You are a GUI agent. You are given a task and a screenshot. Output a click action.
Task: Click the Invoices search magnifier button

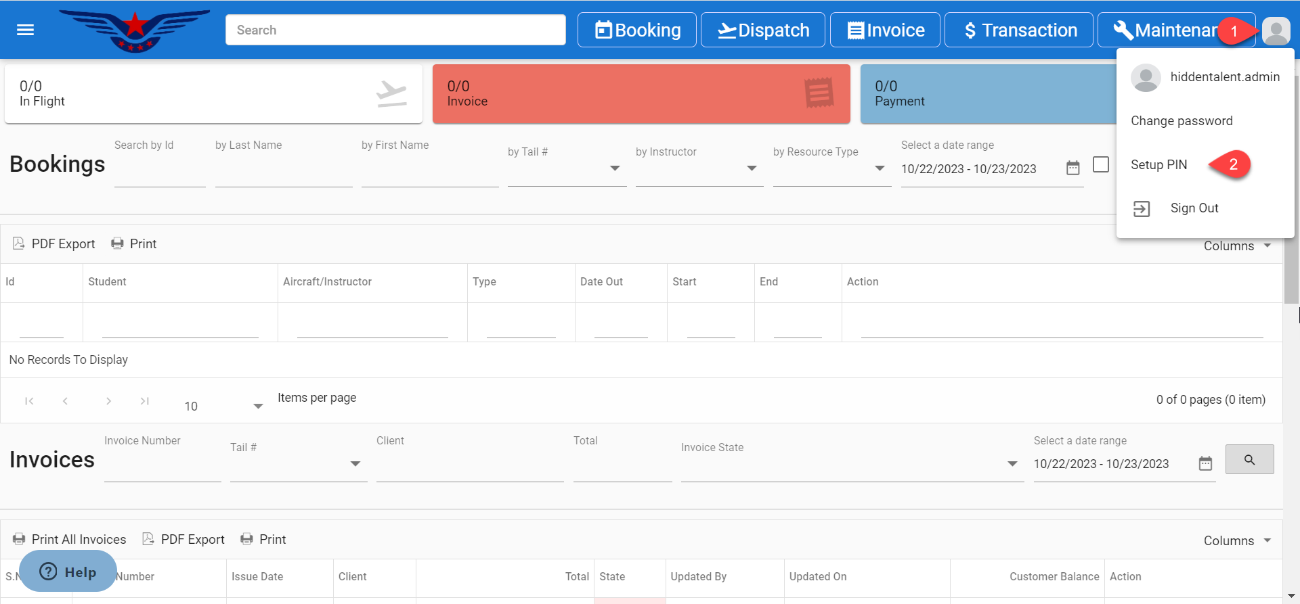coord(1249,460)
